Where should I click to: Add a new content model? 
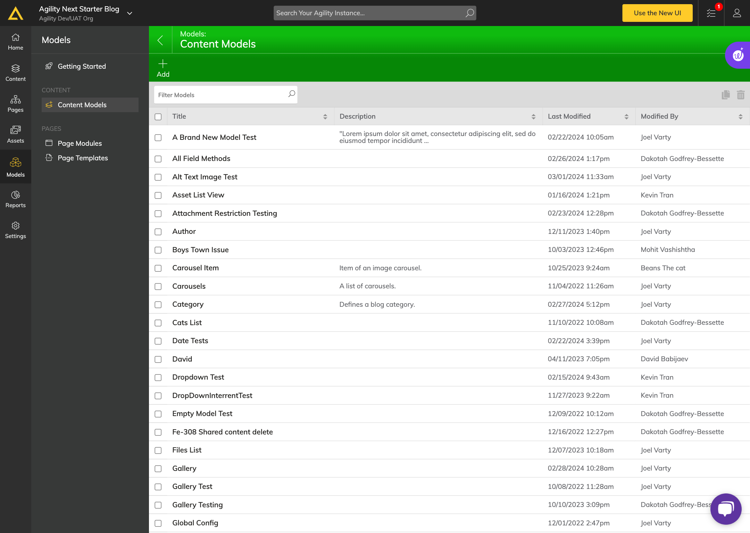pos(163,68)
